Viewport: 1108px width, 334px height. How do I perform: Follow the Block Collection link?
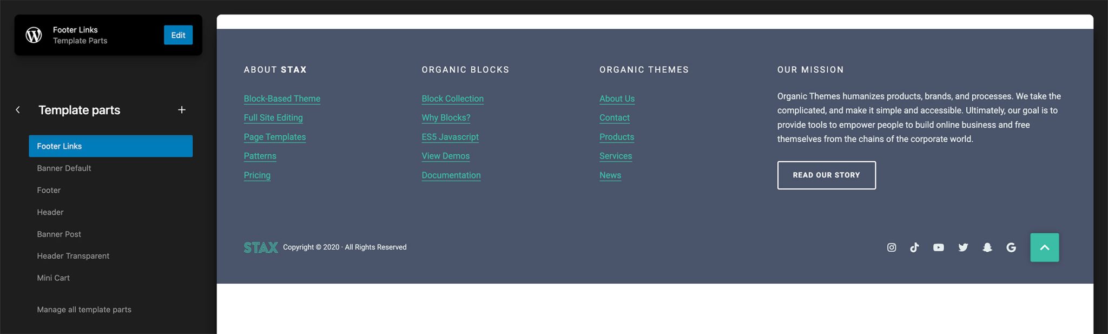(x=452, y=99)
